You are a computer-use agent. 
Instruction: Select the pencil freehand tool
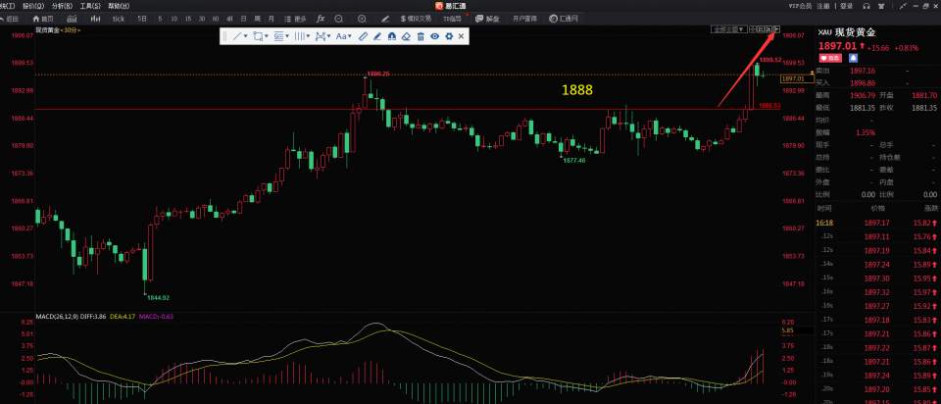point(376,36)
